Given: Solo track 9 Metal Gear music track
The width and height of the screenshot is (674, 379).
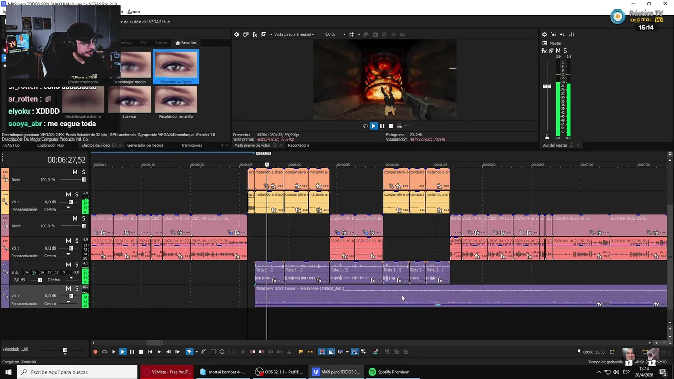Looking at the screenshot, I should click(x=76, y=289).
